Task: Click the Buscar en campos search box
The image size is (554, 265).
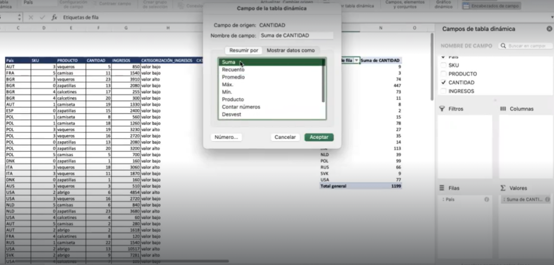Action: pos(525,46)
